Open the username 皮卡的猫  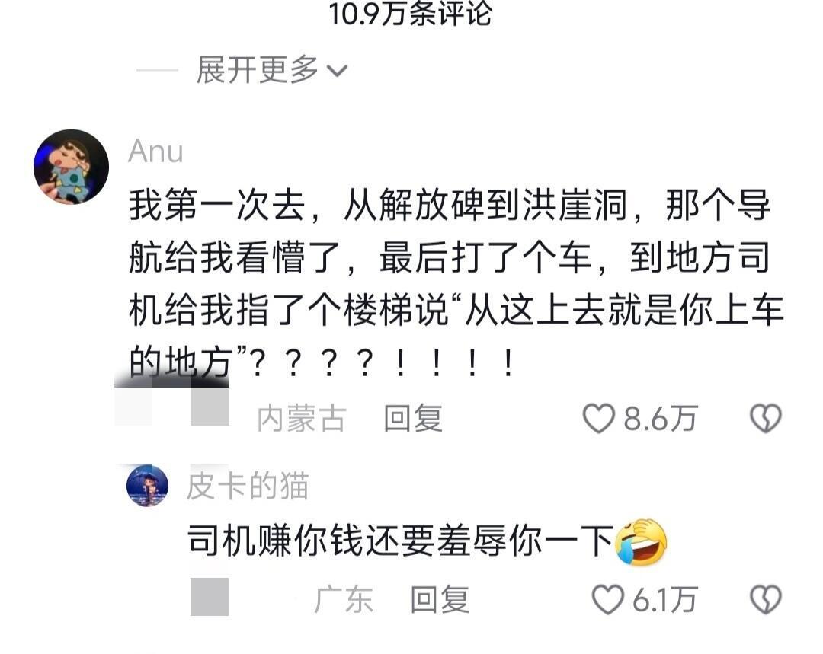coord(247,486)
